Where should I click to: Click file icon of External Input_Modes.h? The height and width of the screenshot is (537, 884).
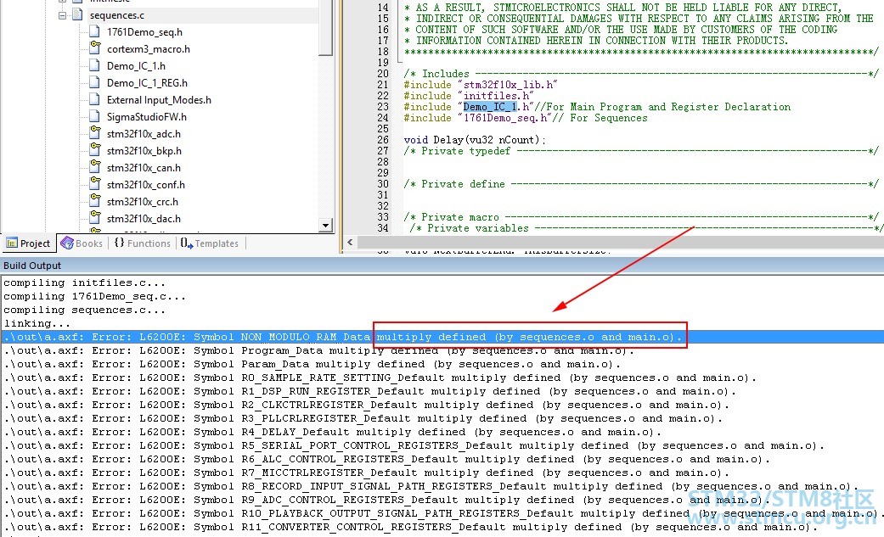[x=95, y=99]
